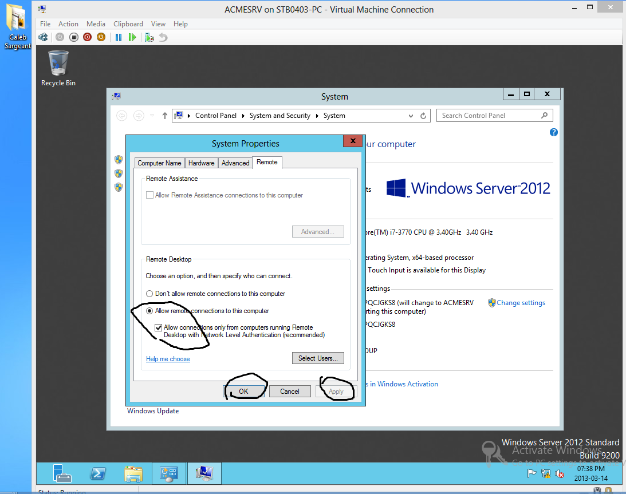Switch to Hardware tab
Viewport: 626px width, 494px height.
[201, 163]
